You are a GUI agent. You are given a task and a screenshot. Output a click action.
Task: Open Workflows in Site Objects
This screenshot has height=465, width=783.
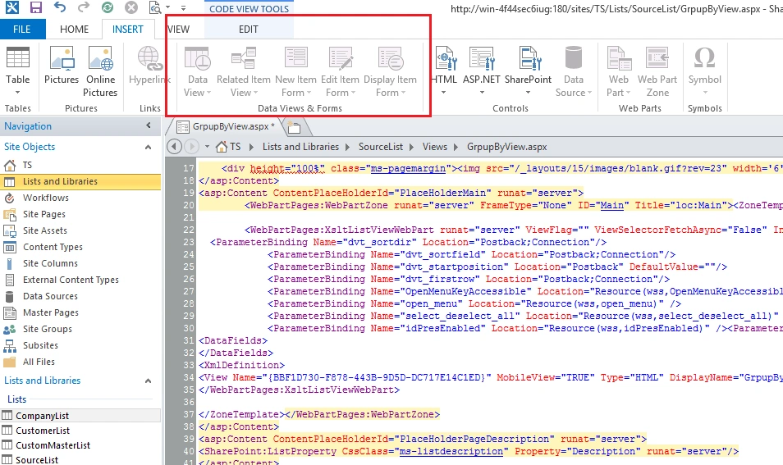(x=45, y=198)
